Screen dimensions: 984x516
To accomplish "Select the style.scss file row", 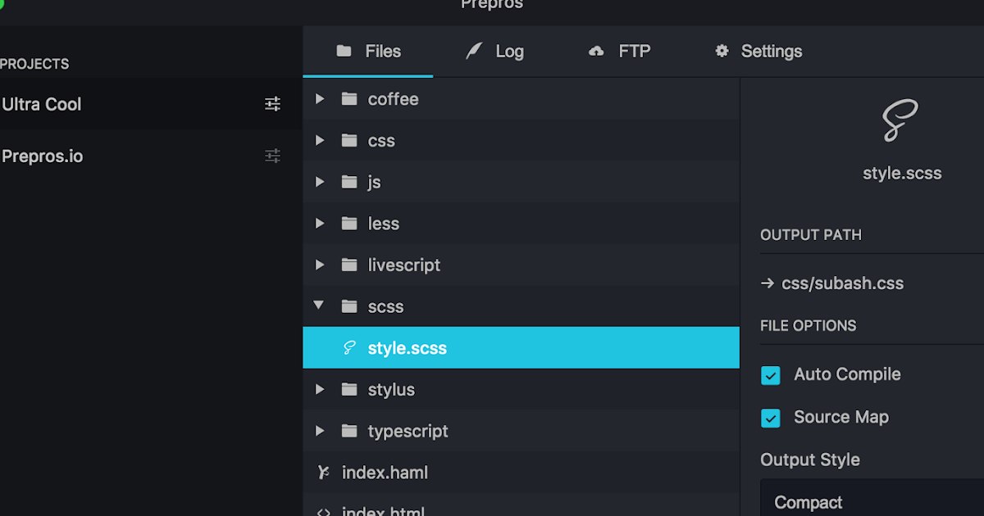I will click(x=521, y=348).
